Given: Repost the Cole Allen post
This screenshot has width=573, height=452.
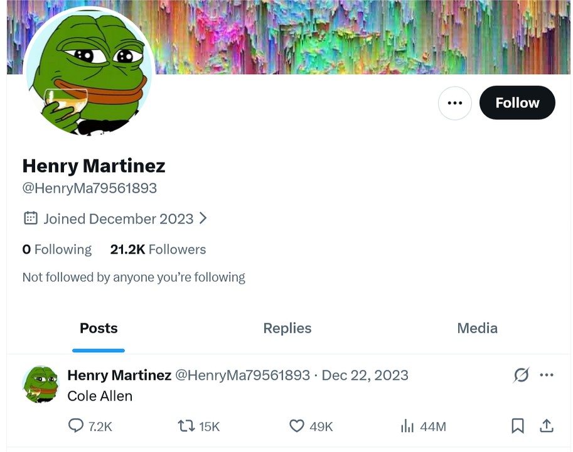Looking at the screenshot, I should (186, 426).
